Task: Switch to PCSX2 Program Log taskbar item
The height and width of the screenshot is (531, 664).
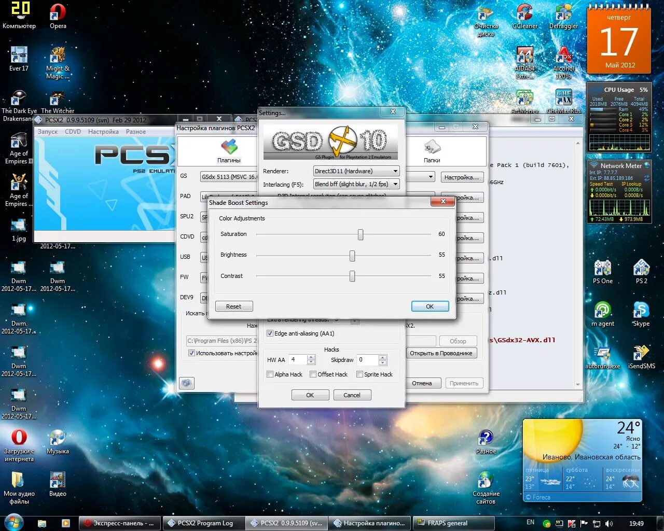Action: coord(203,523)
